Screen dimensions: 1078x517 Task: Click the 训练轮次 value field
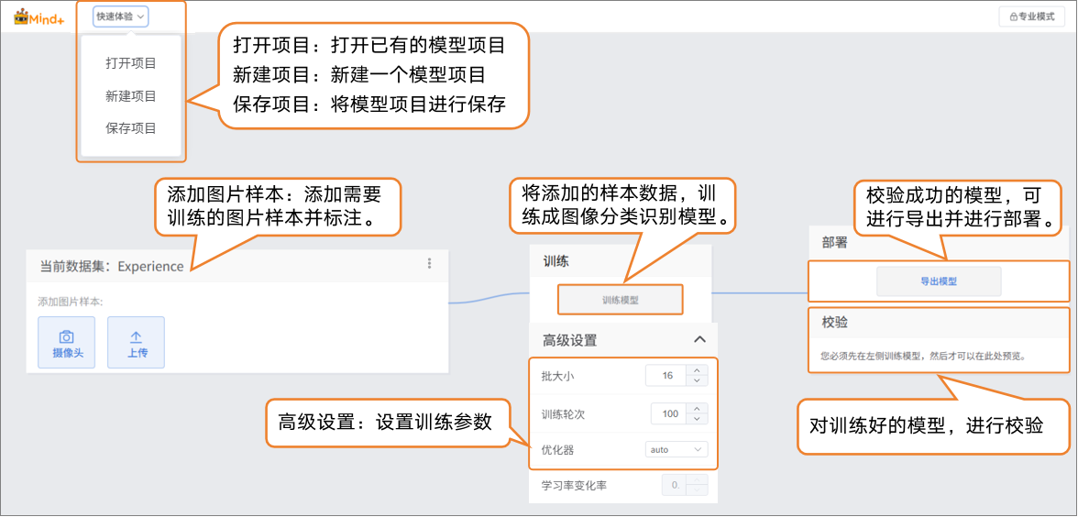[668, 413]
